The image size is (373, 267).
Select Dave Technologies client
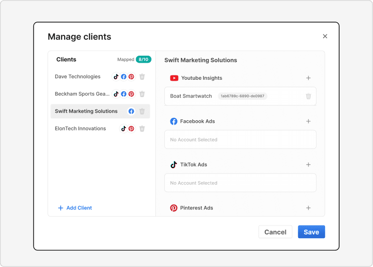[x=78, y=77]
